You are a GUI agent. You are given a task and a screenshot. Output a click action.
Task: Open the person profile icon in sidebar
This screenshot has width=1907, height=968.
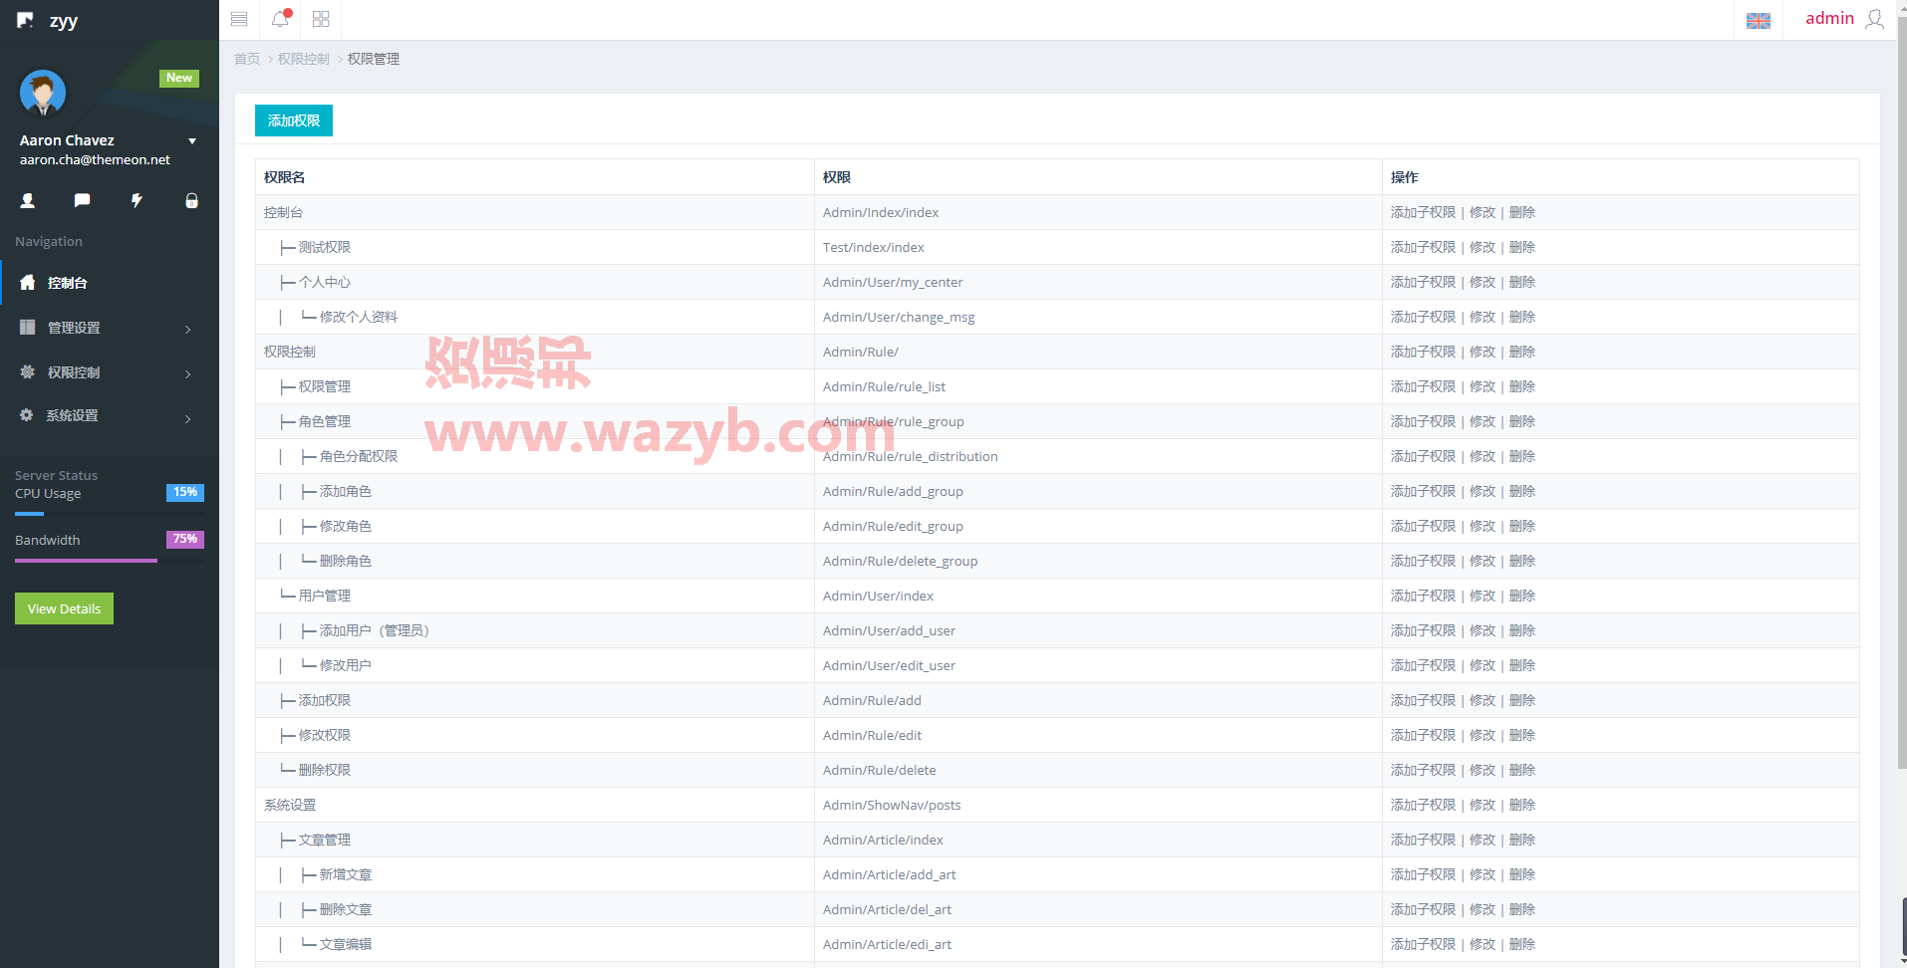(28, 200)
